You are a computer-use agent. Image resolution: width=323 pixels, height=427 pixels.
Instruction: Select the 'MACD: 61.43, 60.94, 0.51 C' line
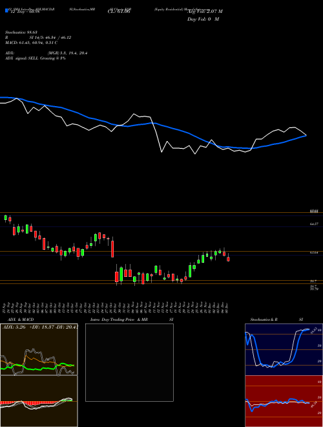31,43
